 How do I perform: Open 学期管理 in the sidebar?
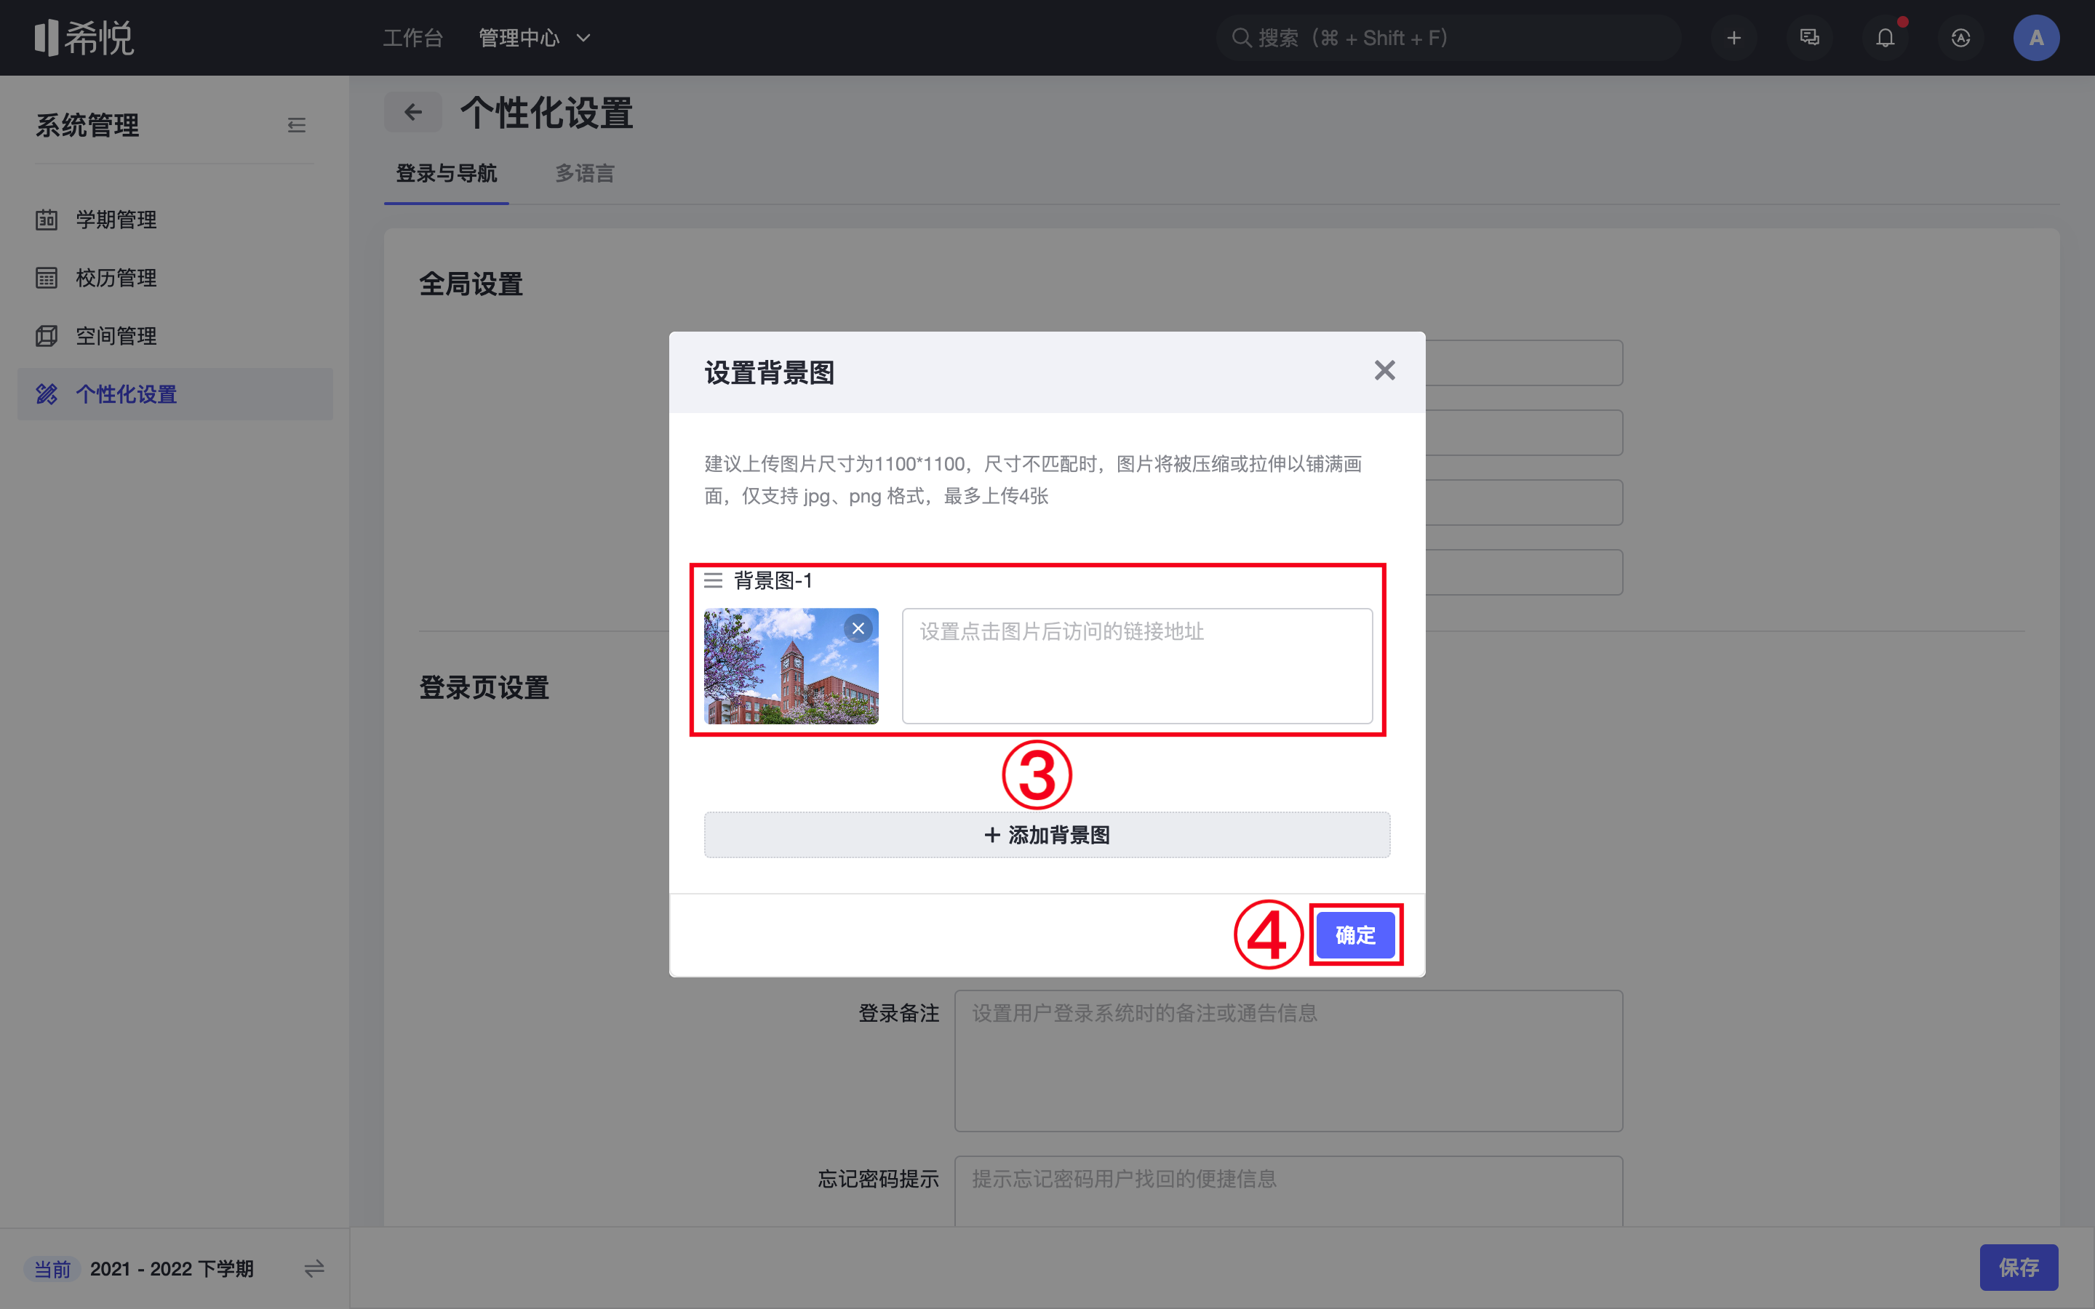(x=116, y=220)
